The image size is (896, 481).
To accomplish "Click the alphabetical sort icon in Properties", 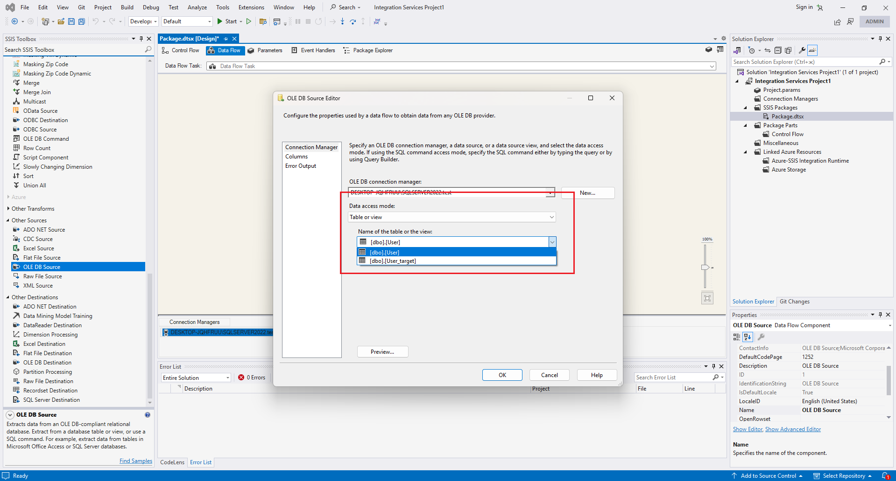I will click(x=748, y=337).
